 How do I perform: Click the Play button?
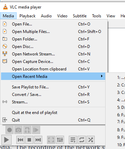coord(6,140)
